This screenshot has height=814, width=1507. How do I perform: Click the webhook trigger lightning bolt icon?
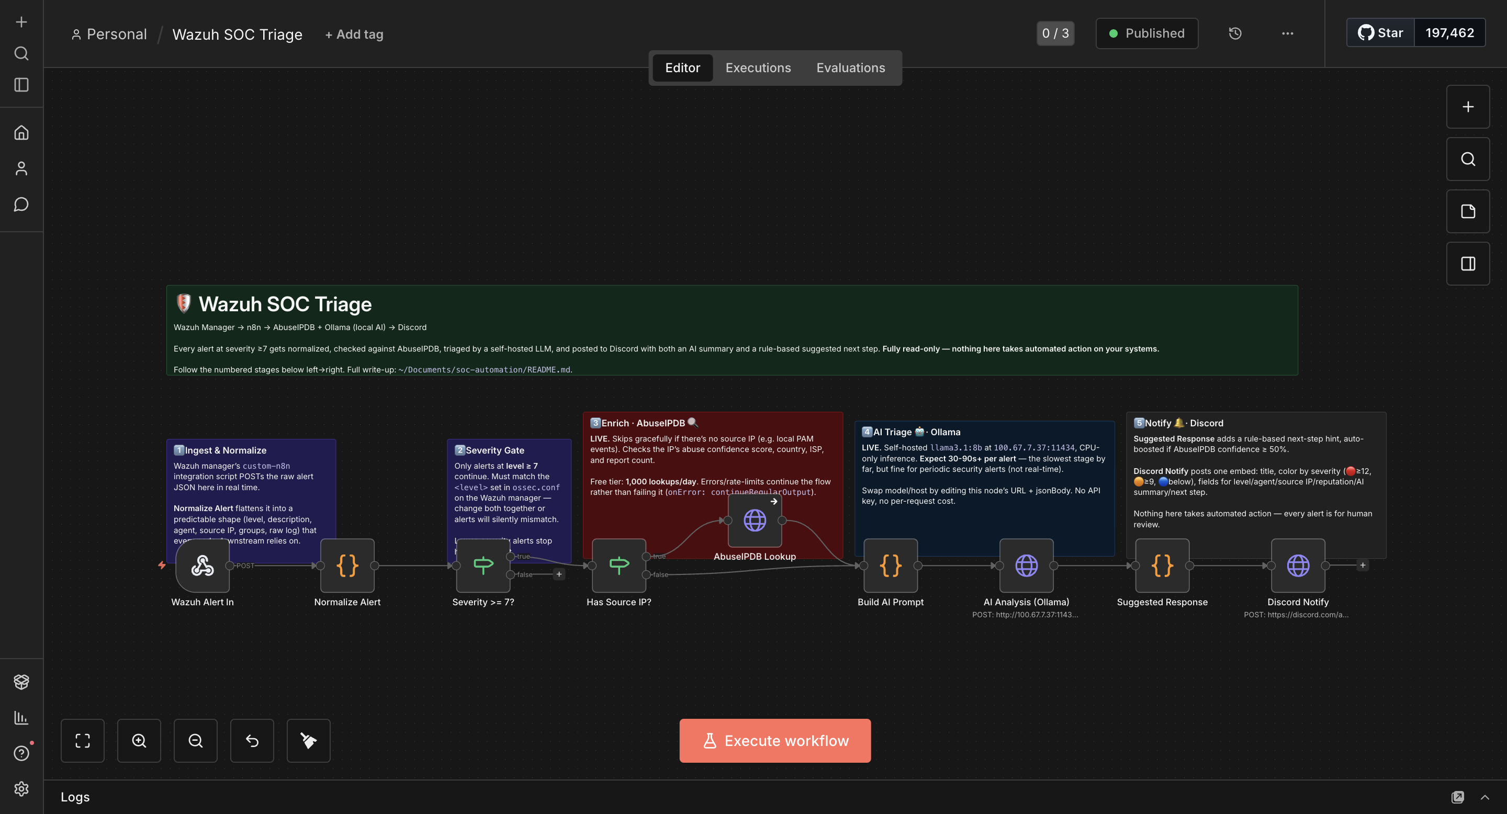point(162,565)
